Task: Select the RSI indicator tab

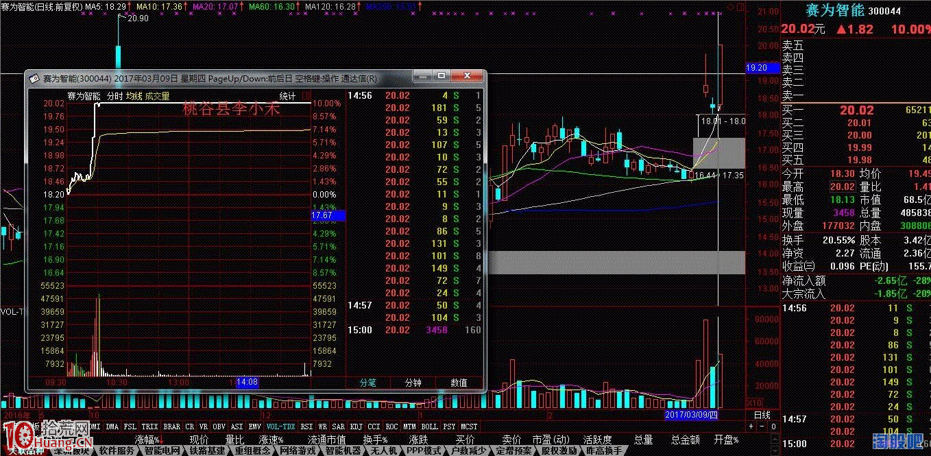Action: (306, 427)
